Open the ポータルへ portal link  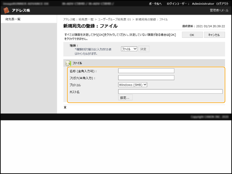click(155, 3)
